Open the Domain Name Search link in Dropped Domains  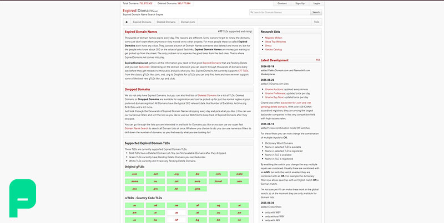[x=137, y=128]
